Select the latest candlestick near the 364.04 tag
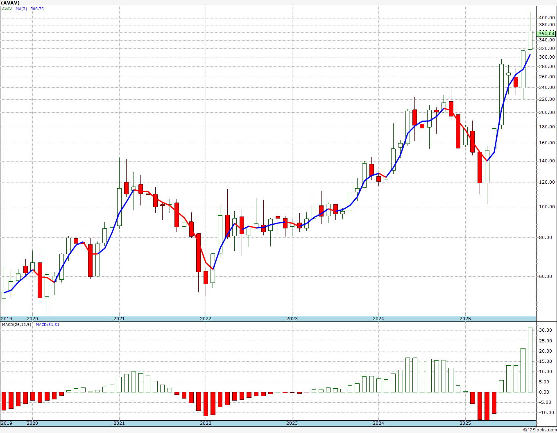Viewport: 557px width, 433px height. pyautogui.click(x=530, y=40)
